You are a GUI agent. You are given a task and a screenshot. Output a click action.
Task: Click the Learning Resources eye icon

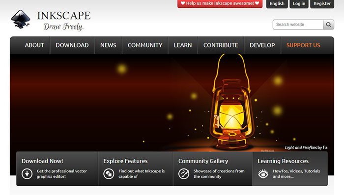(263, 174)
